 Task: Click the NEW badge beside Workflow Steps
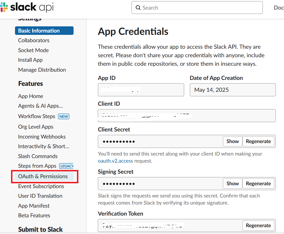pyautogui.click(x=64, y=116)
